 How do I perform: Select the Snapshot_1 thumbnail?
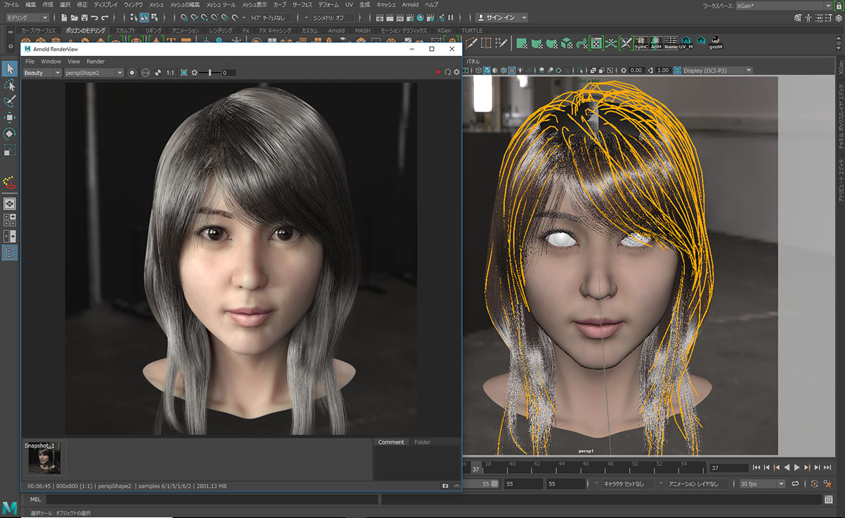pyautogui.click(x=44, y=459)
